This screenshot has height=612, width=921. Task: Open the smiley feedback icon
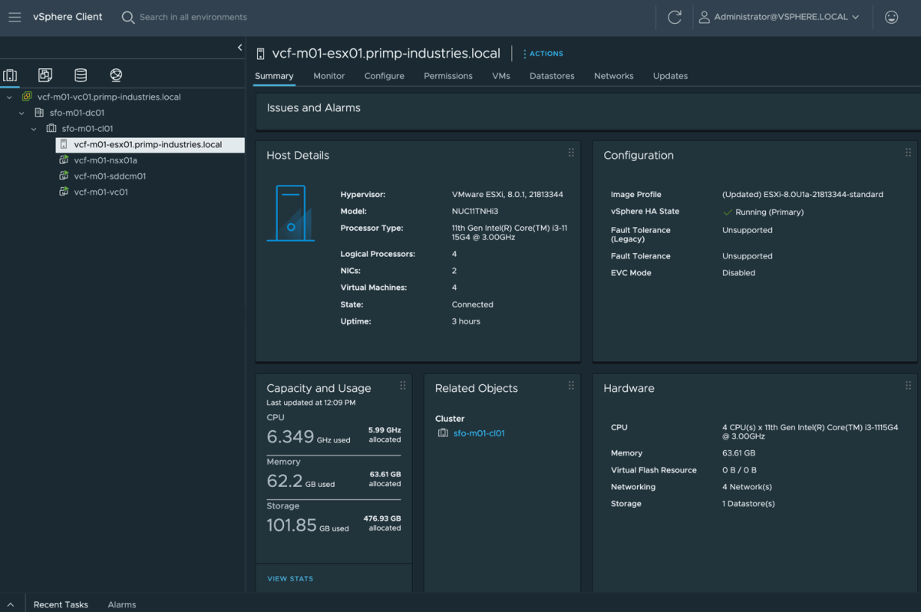point(891,17)
